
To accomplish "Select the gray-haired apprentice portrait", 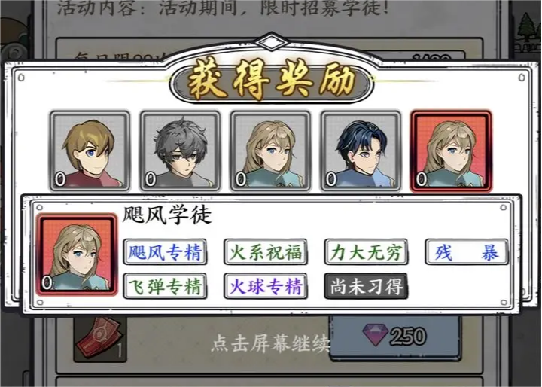I will coord(180,151).
